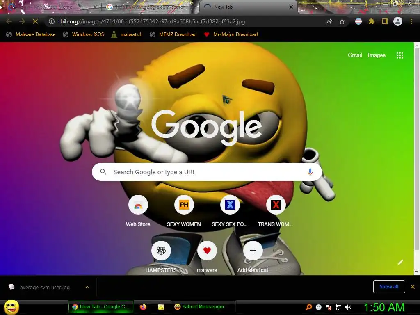Open Yahoo! Messenger taskbar item
This screenshot has width=420, height=315.
[203, 307]
